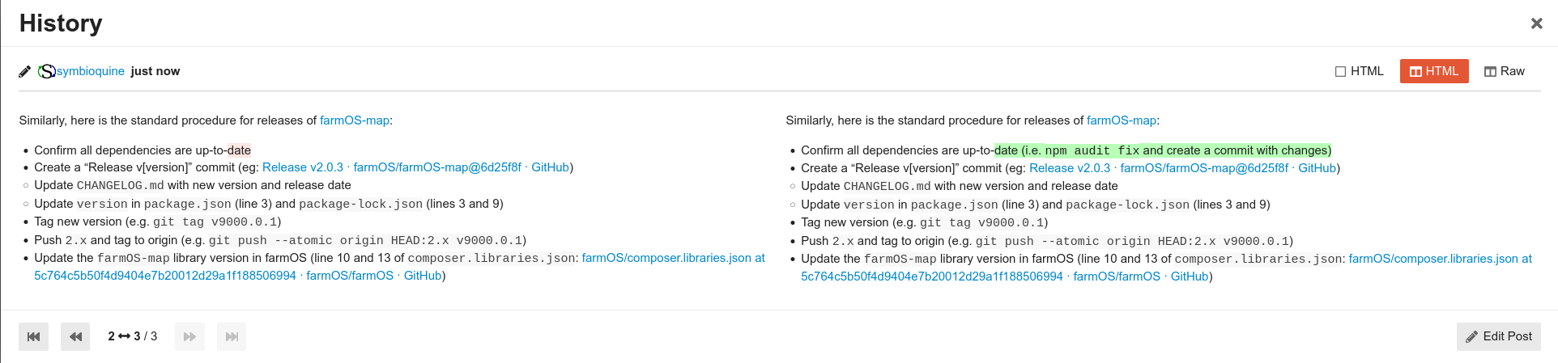Click the revision counter 2 ↔ 3 / 3
This screenshot has height=363, width=1558.
pyautogui.click(x=133, y=336)
